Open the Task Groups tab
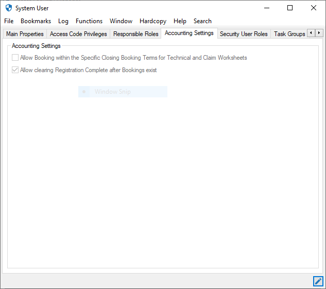Image resolution: width=326 pixels, height=289 pixels. pos(289,34)
